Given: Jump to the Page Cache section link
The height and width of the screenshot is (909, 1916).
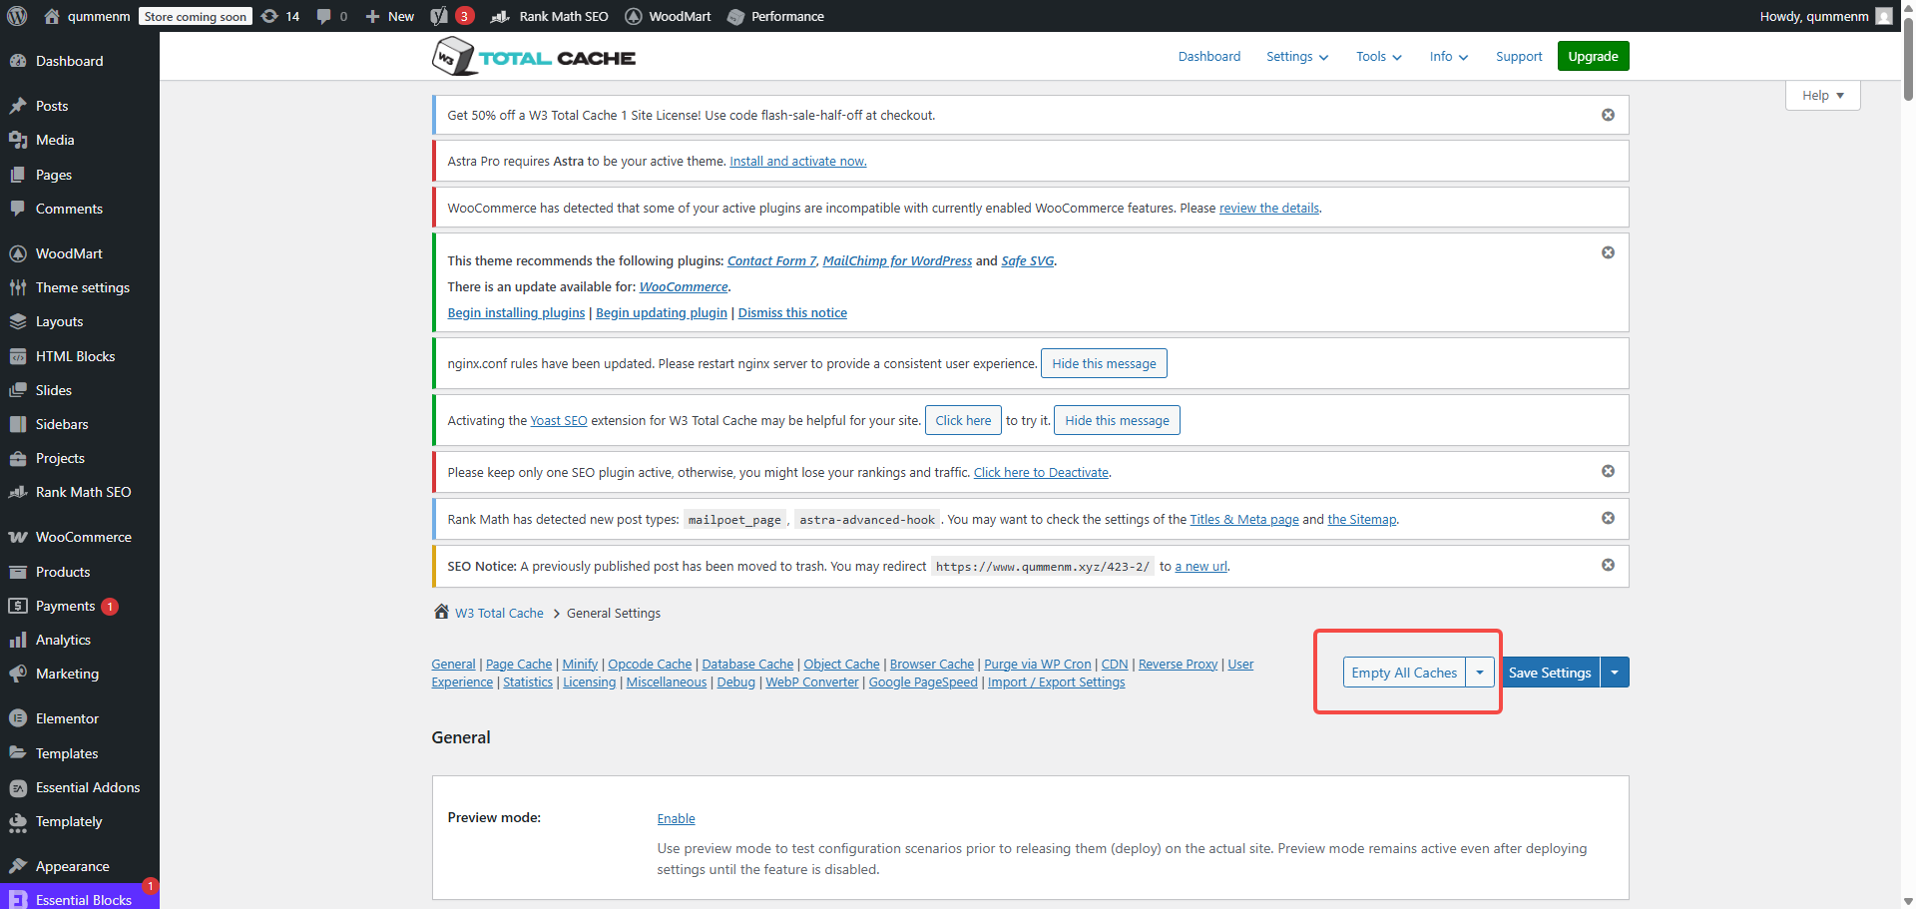Looking at the screenshot, I should coord(518,665).
